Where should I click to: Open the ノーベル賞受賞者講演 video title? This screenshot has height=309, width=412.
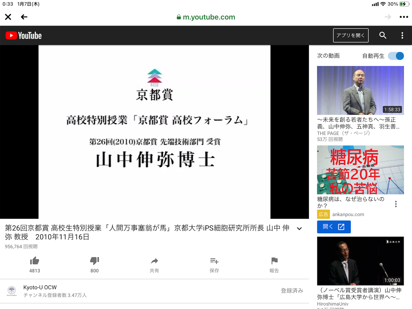359,293
